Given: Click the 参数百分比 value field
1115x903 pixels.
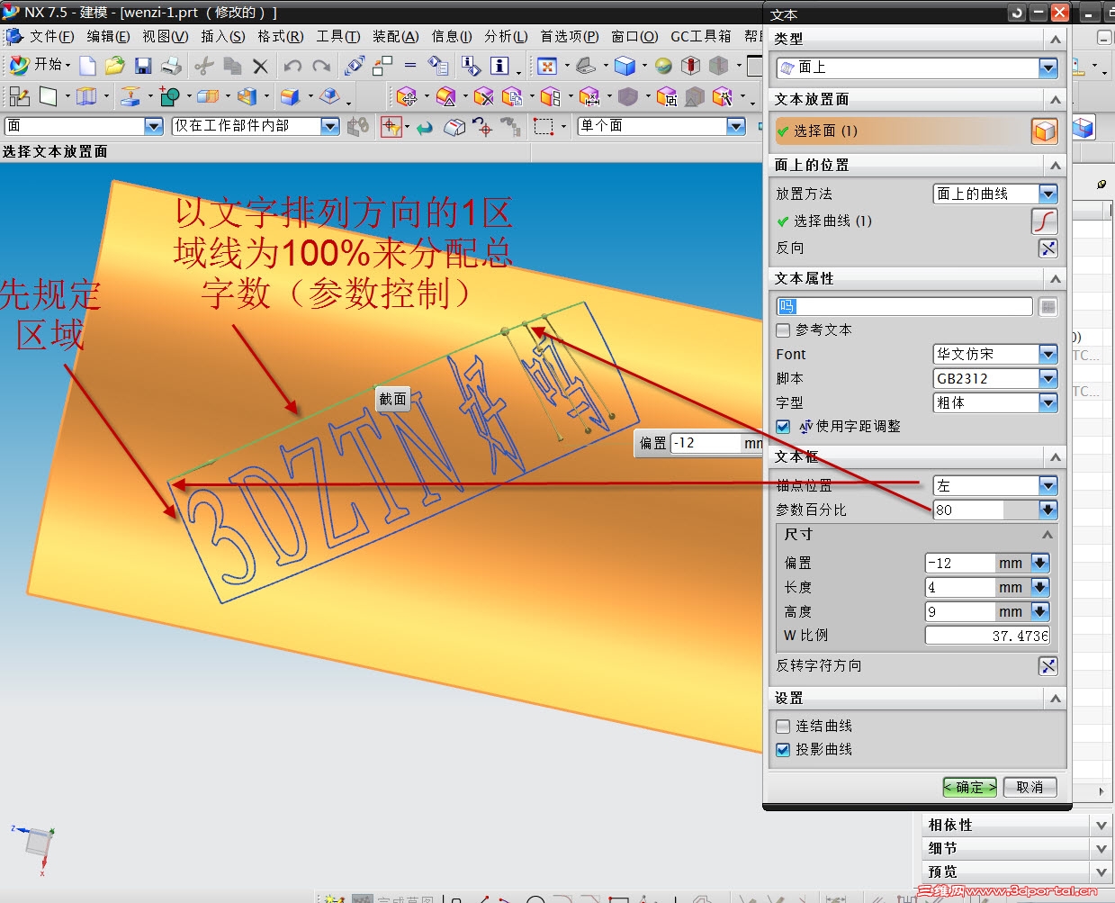Looking at the screenshot, I should tap(969, 510).
